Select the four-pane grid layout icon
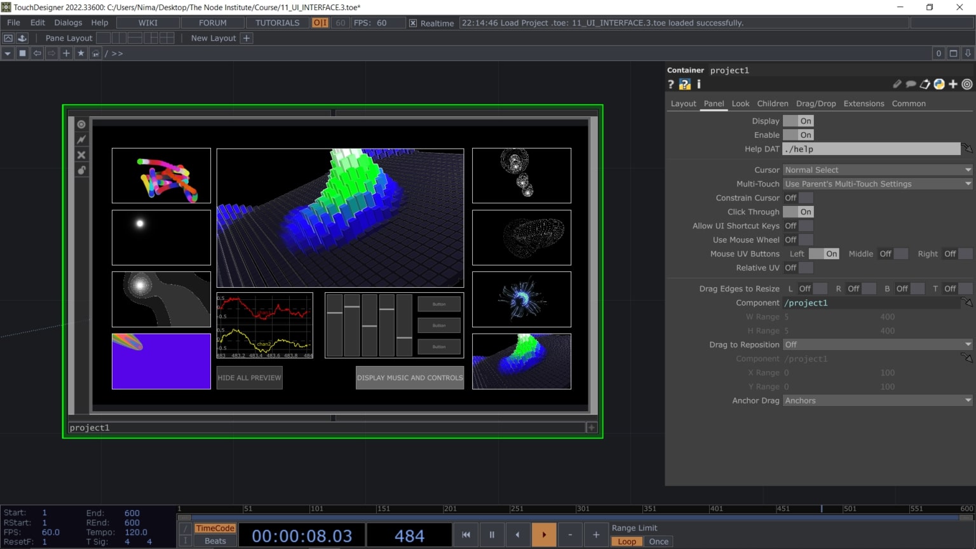 166,38
